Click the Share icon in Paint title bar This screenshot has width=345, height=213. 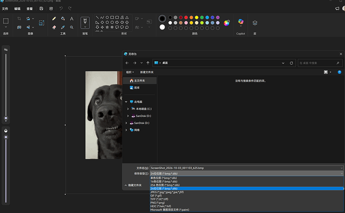click(x=51, y=8)
